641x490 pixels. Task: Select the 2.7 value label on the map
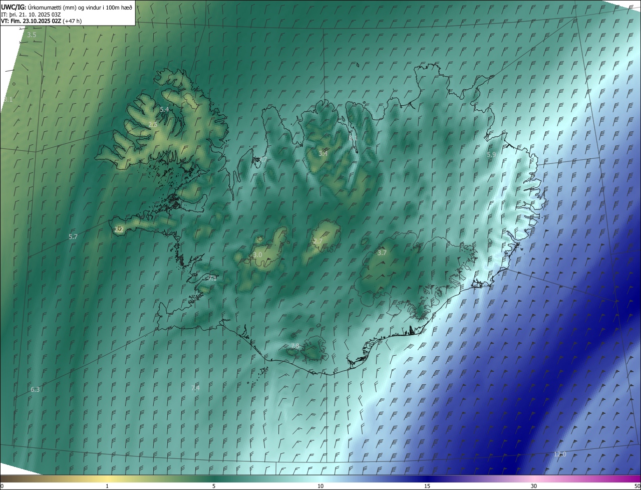317,241
